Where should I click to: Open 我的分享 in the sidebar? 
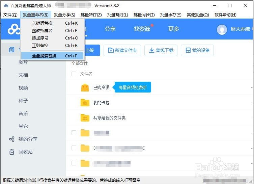tap(28, 139)
